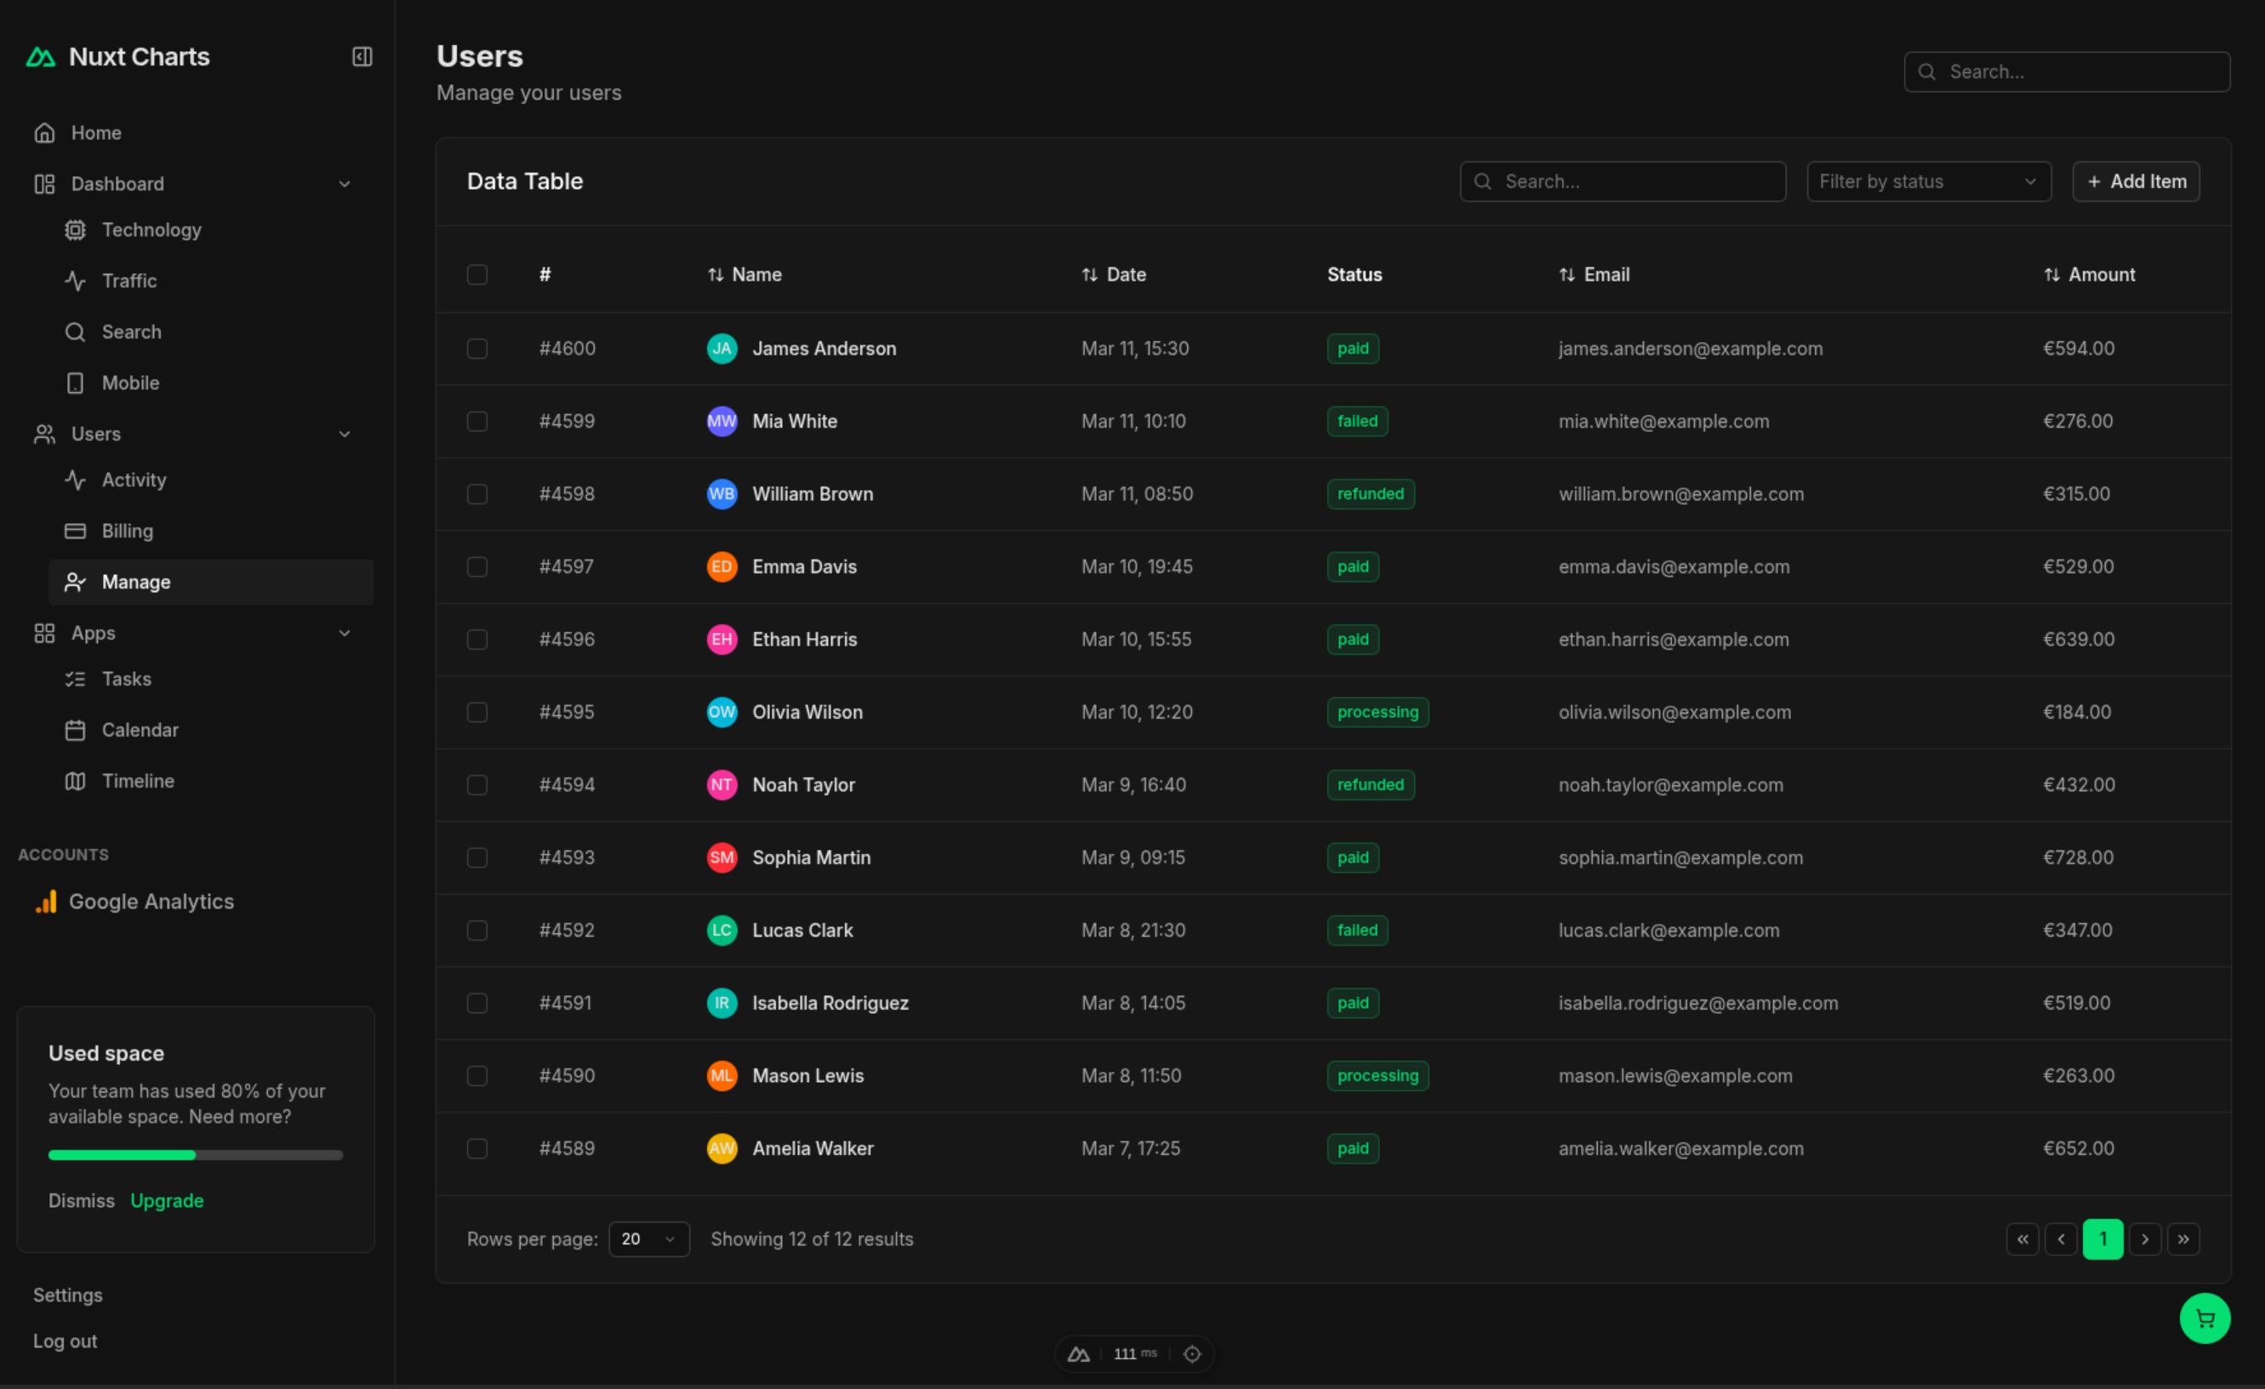The height and width of the screenshot is (1389, 2265).
Task: Go to the previous page arrow
Action: pyautogui.click(x=2061, y=1238)
